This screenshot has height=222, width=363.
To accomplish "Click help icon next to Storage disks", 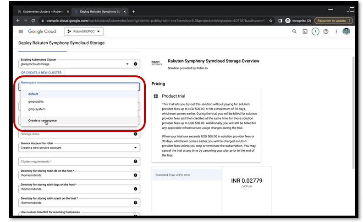I will (135, 134).
